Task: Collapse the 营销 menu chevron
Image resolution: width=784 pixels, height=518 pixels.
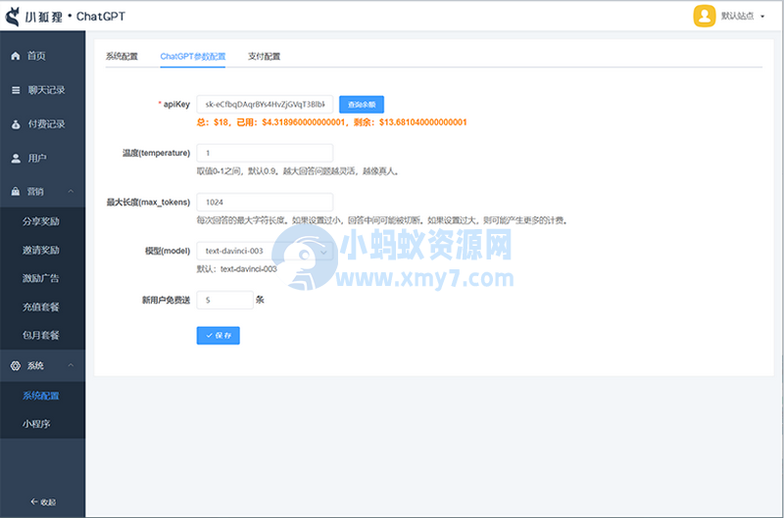Action: [x=71, y=191]
